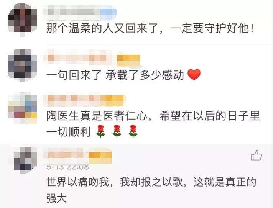Viewport: 273px width, 208px height.
Task: Select comment 一句回来了 承载了多少感动
Action: [x=123, y=75]
